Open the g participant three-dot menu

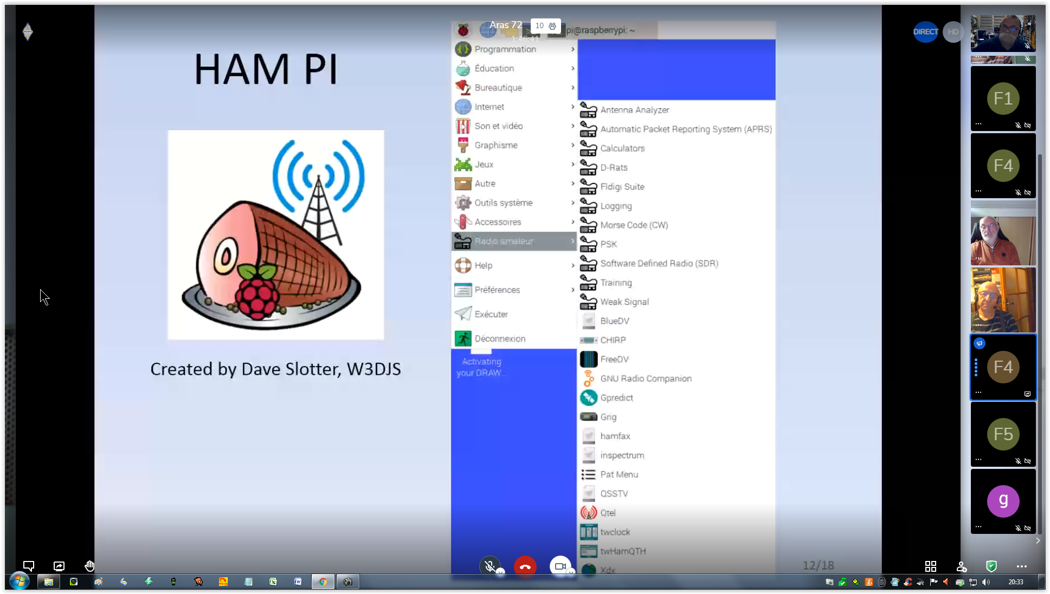pos(978,527)
